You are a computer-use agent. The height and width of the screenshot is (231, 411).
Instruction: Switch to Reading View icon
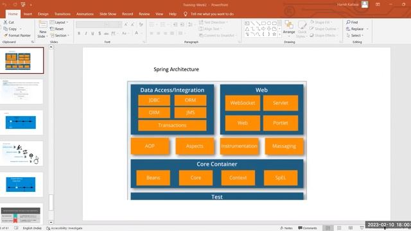(351, 228)
